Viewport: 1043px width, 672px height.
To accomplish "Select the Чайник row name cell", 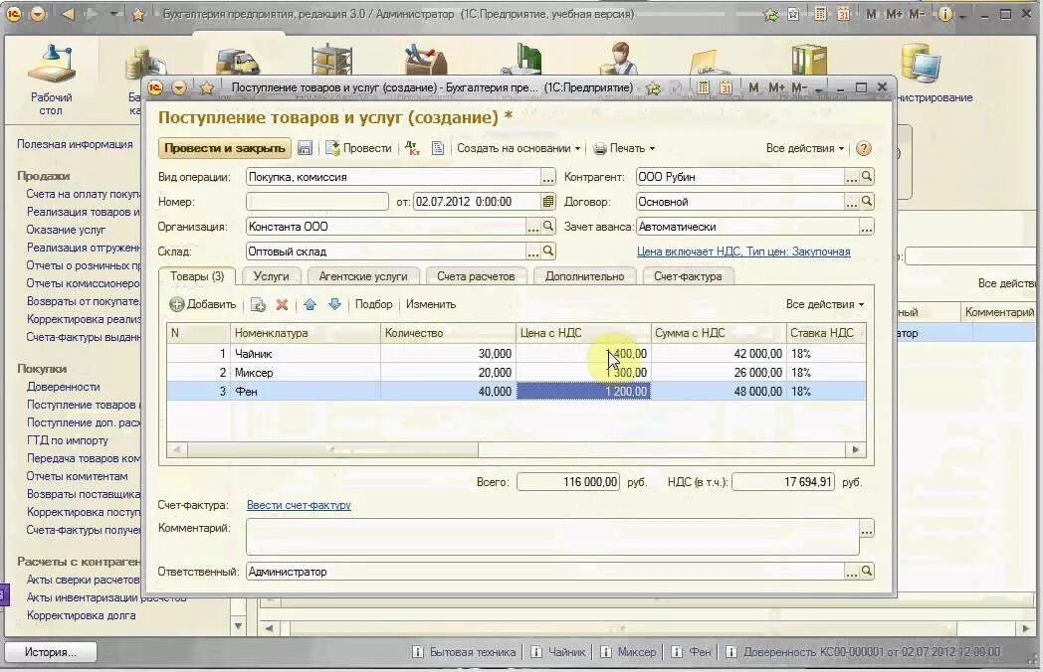I will 306,354.
